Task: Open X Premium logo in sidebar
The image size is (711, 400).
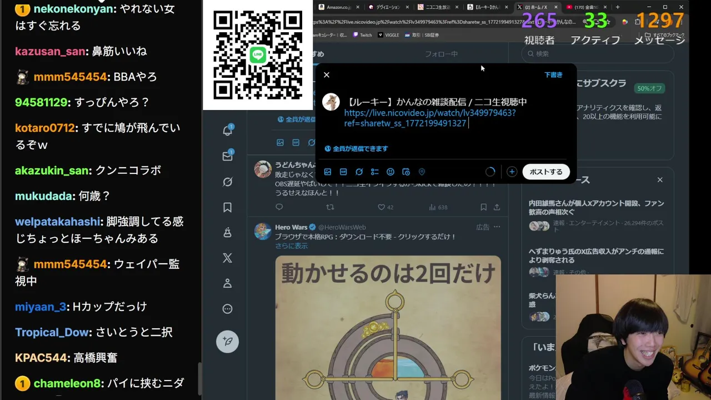Action: [228, 258]
